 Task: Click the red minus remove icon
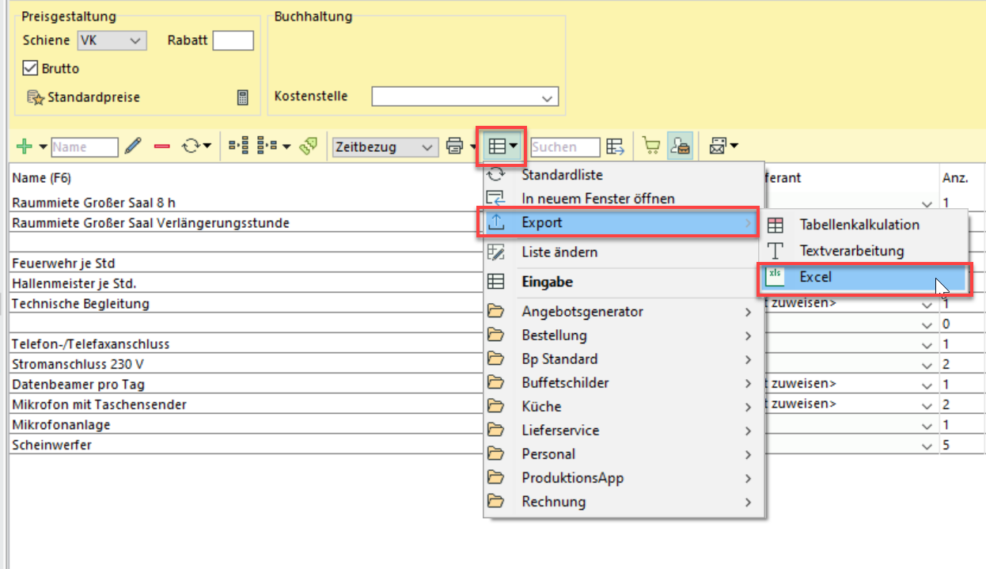click(x=162, y=146)
